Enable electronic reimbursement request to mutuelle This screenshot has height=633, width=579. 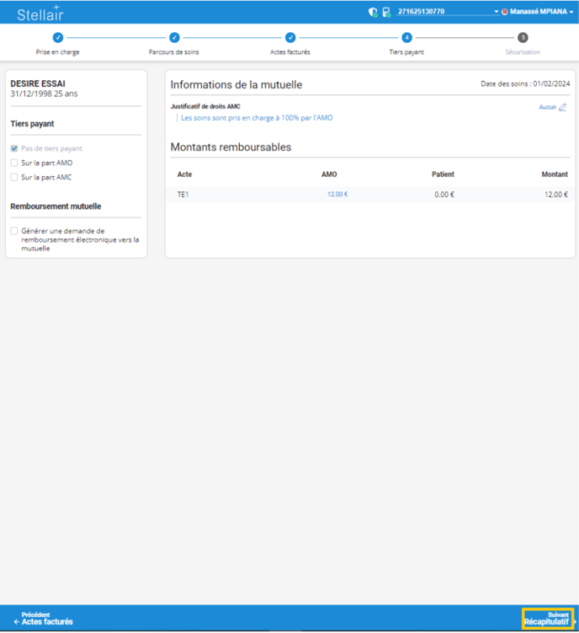click(14, 231)
